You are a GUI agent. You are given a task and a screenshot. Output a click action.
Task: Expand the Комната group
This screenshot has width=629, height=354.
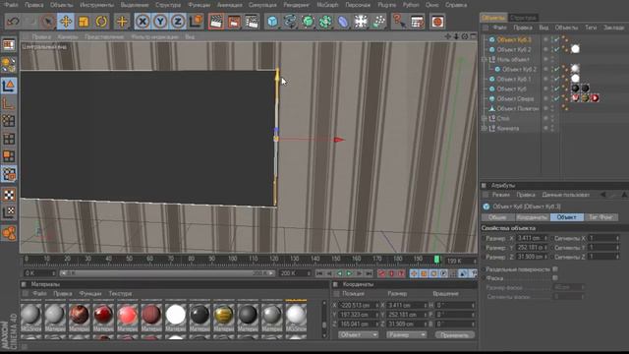(x=485, y=129)
